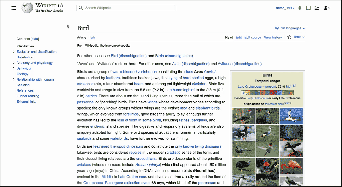Hide the Contents sidebar
The width and height of the screenshot is (342, 187).
pyautogui.click(x=35, y=39)
